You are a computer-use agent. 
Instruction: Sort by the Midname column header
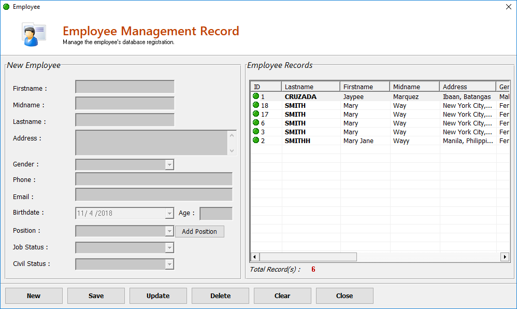point(415,87)
